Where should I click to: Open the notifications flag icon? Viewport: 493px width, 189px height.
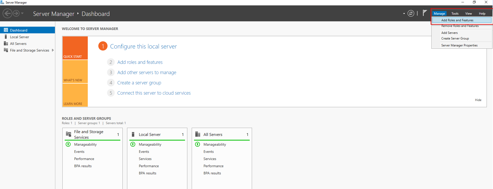tap(425, 13)
